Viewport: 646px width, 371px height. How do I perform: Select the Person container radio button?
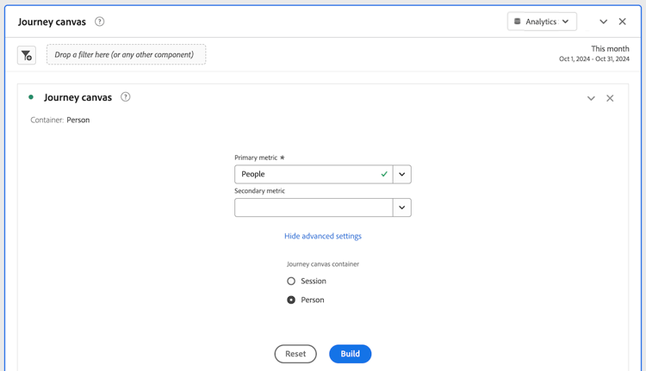pyautogui.click(x=291, y=300)
